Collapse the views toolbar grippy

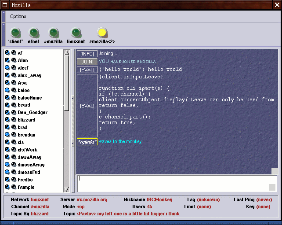[x=4, y=34]
